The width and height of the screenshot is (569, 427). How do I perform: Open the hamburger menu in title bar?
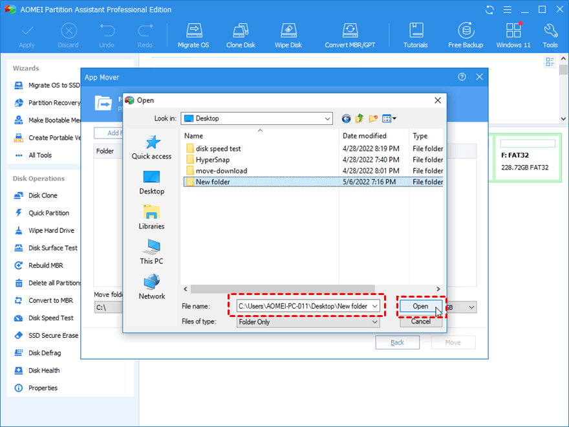pyautogui.click(x=508, y=10)
